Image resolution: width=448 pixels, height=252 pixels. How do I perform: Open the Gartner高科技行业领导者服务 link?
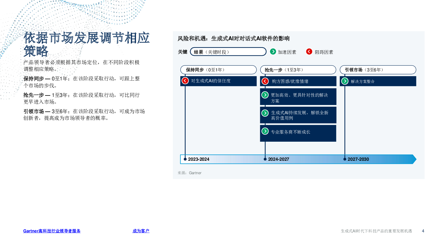point(52,231)
